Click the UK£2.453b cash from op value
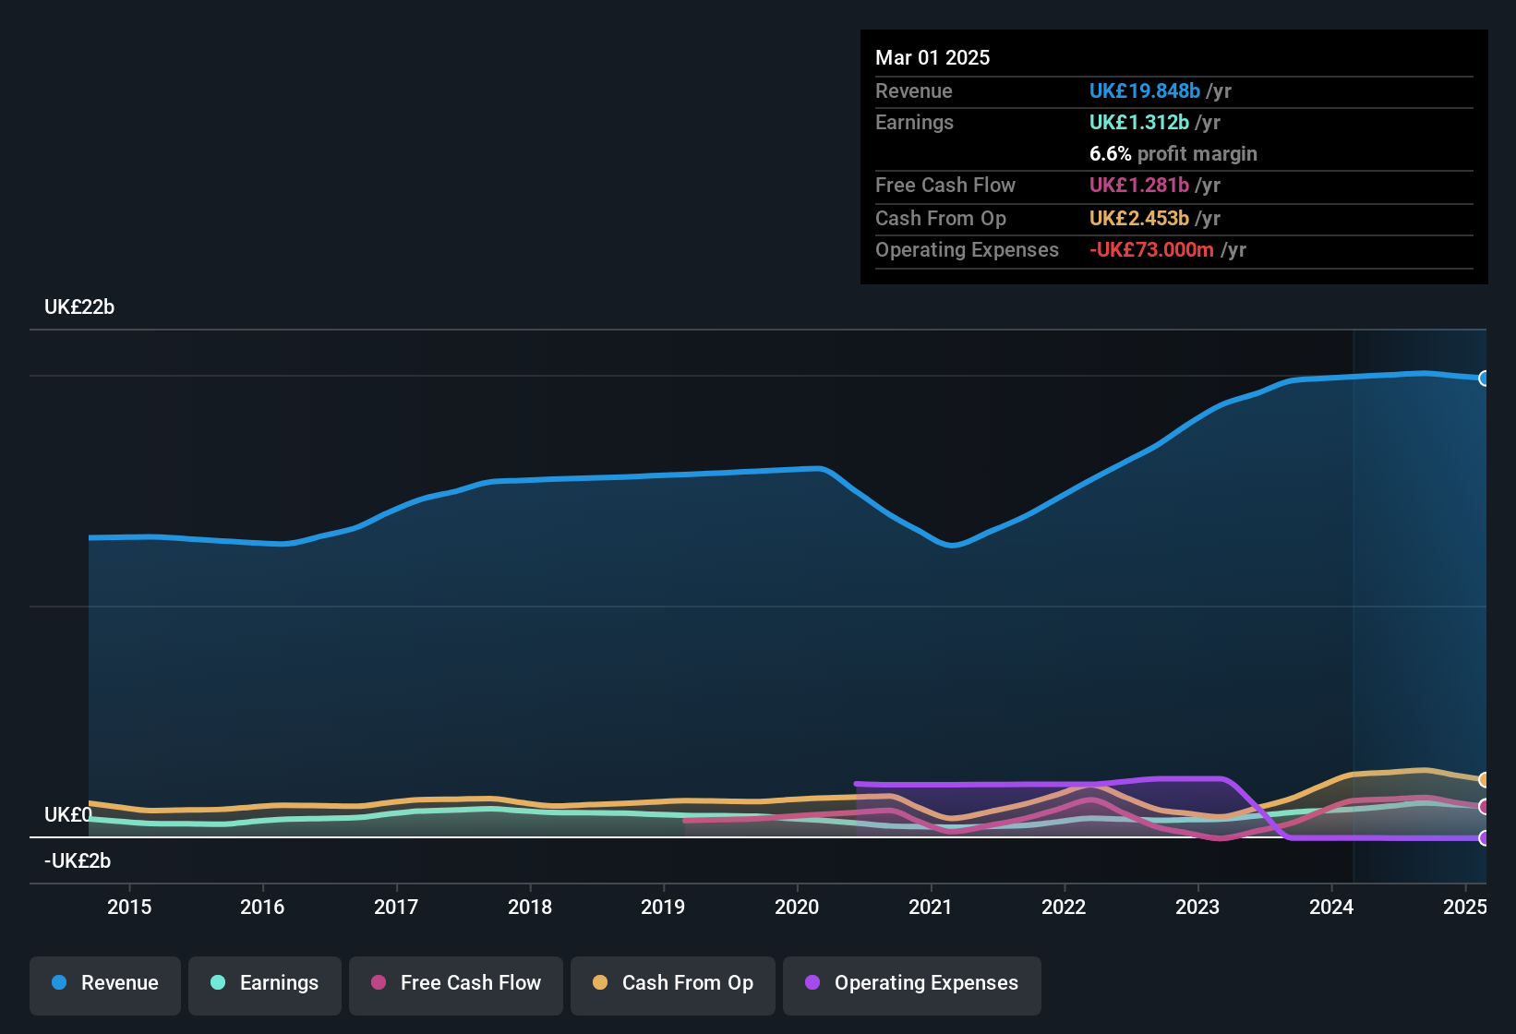 pos(1139,219)
